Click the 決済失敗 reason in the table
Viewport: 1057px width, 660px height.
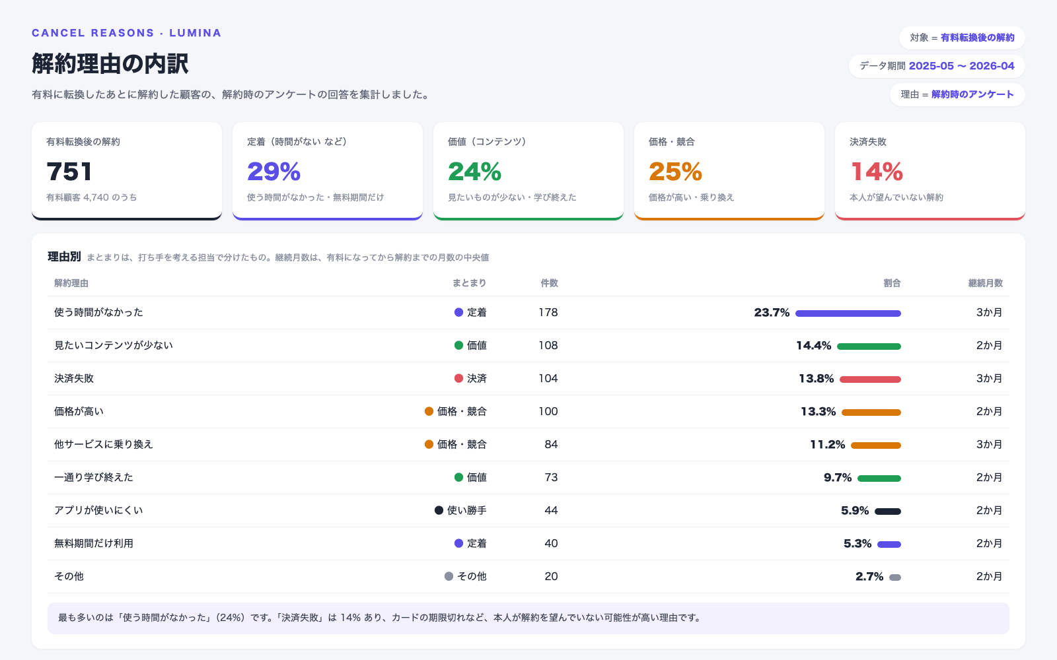click(x=74, y=378)
